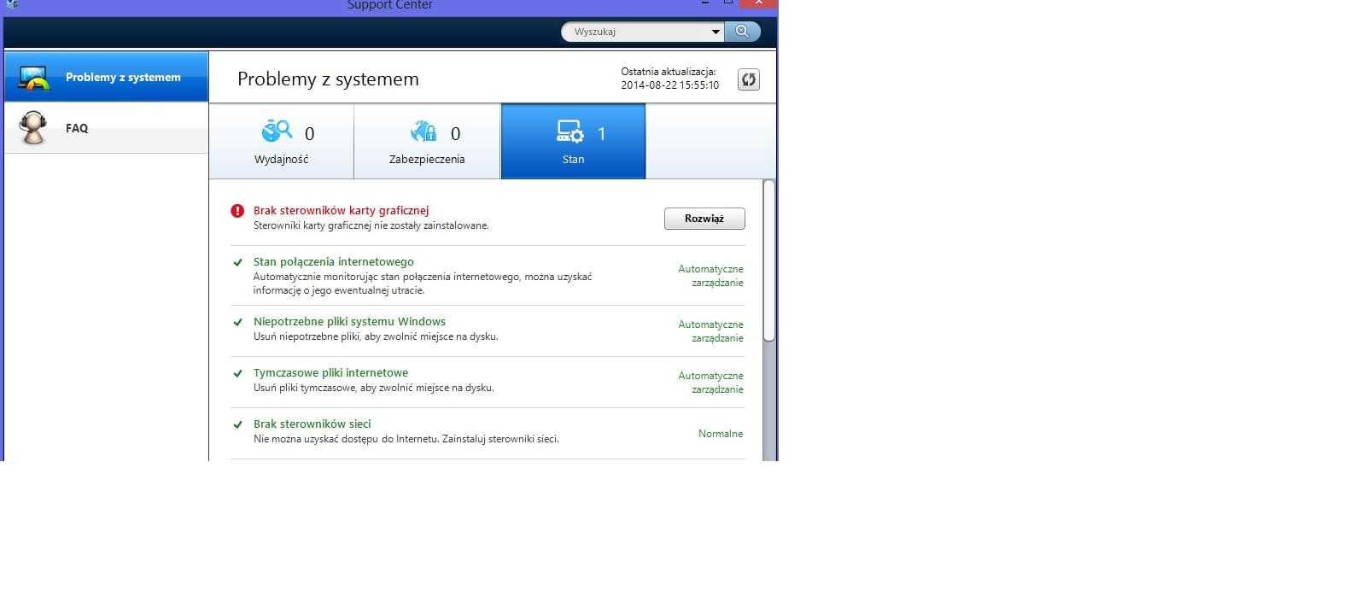Click Automatyczne zarządzanie for unnecessary Windows files
Screen dimensions: 1361x608
[x=710, y=331]
